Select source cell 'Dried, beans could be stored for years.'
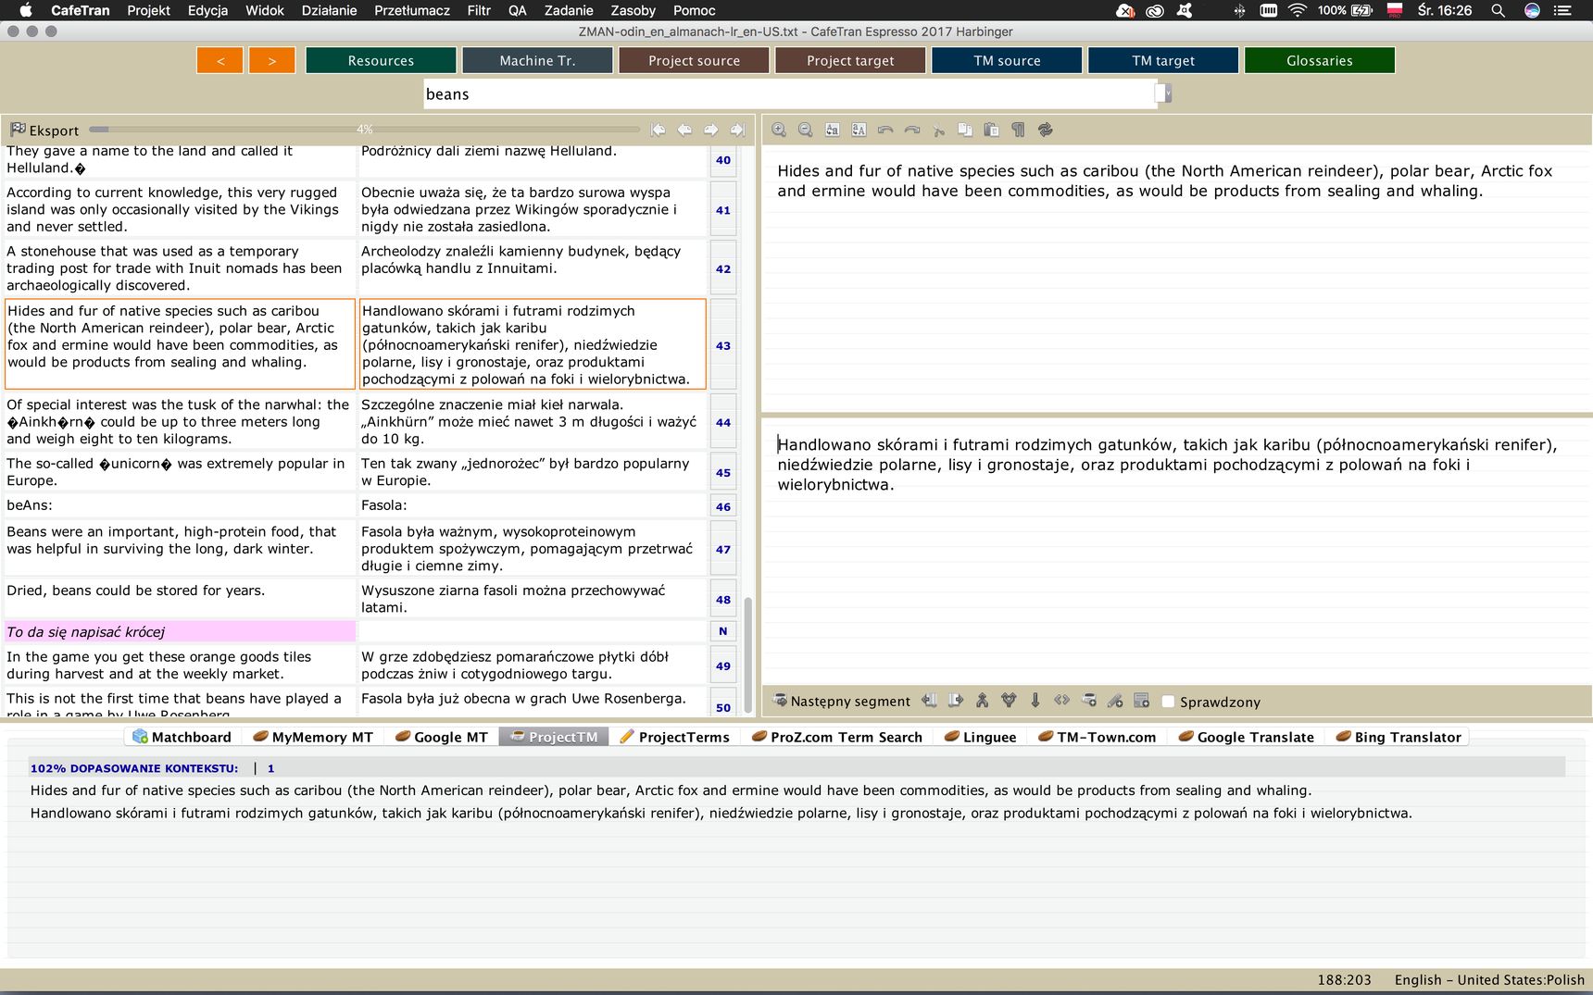1593x995 pixels. [x=180, y=598]
